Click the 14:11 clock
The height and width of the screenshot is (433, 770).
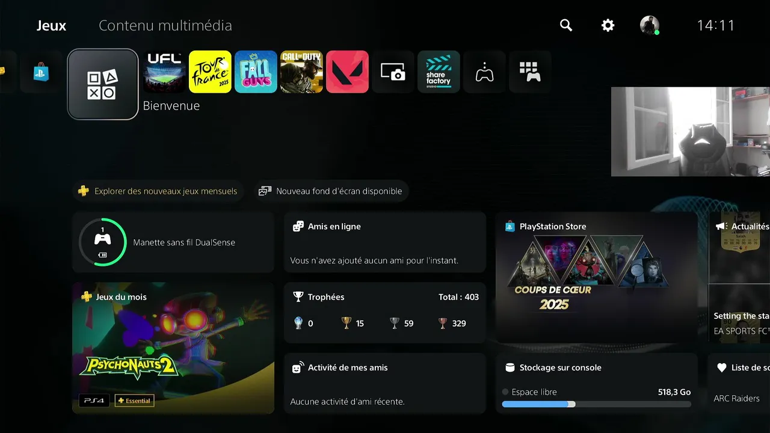716,25
